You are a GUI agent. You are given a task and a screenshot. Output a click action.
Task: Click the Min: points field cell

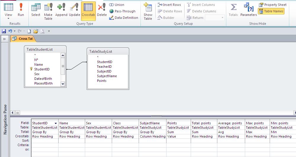coord(283,123)
